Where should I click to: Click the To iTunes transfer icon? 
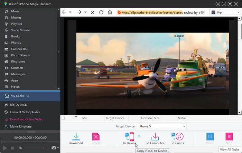coord(177,136)
